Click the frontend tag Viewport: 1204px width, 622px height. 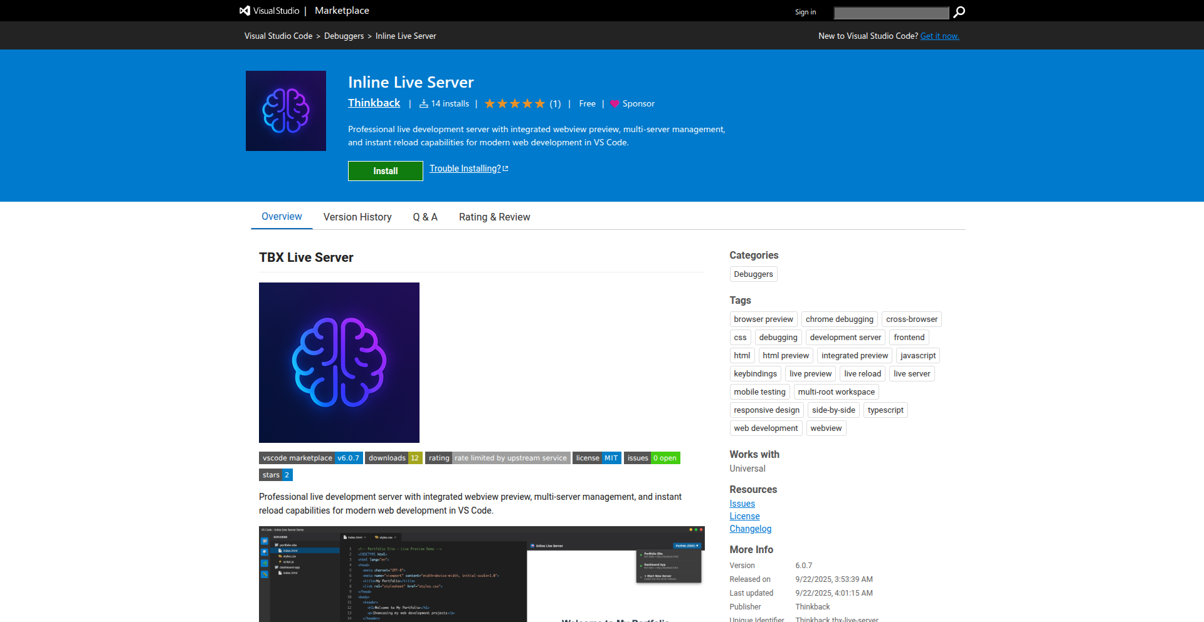[x=909, y=338]
